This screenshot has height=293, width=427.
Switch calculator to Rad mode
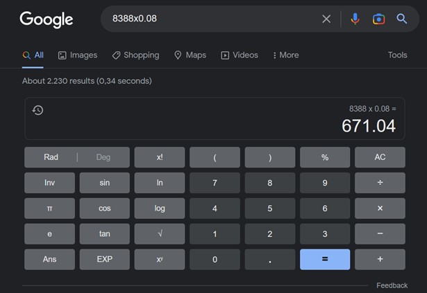(x=51, y=157)
